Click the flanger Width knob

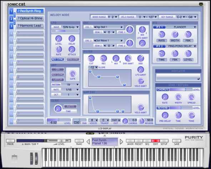175,34
